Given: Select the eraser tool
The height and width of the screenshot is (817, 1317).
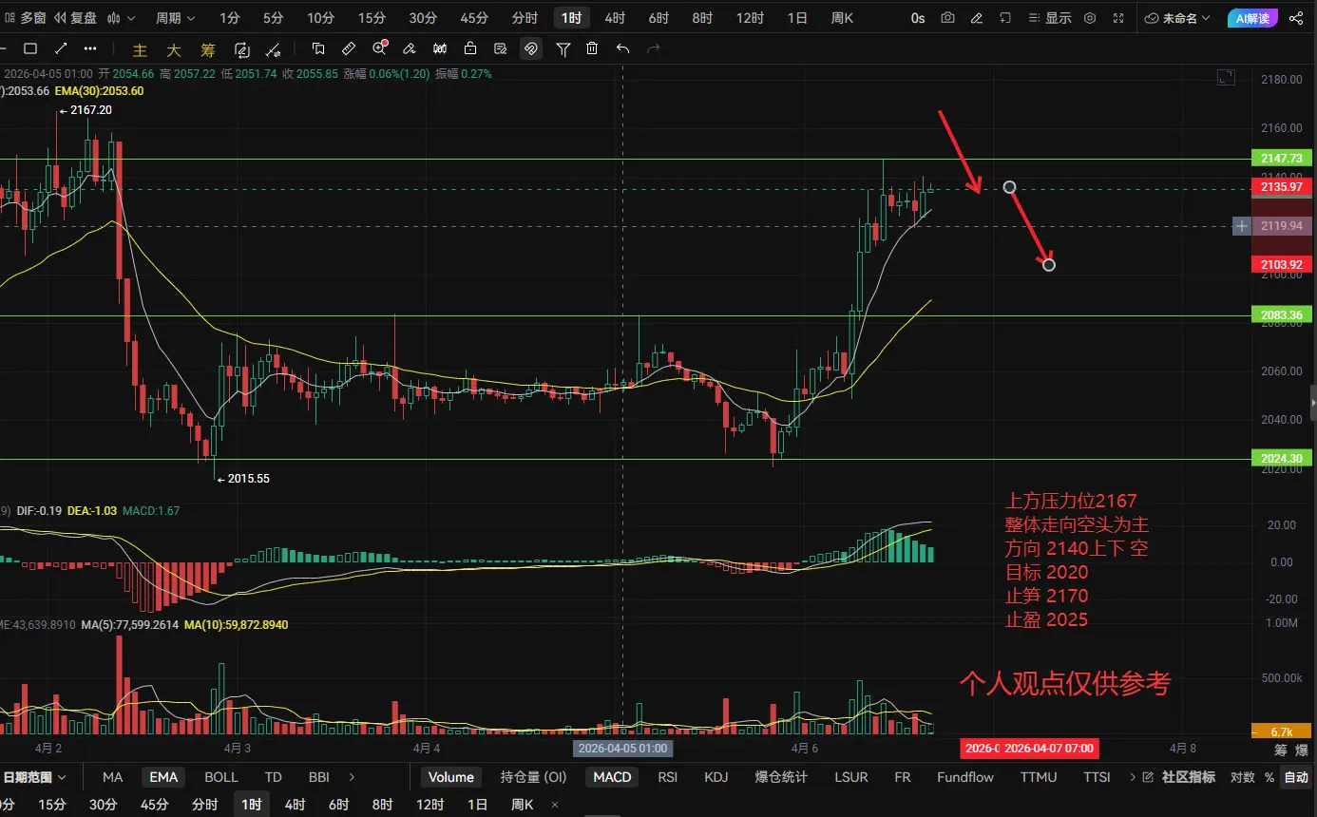Looking at the screenshot, I should [410, 49].
